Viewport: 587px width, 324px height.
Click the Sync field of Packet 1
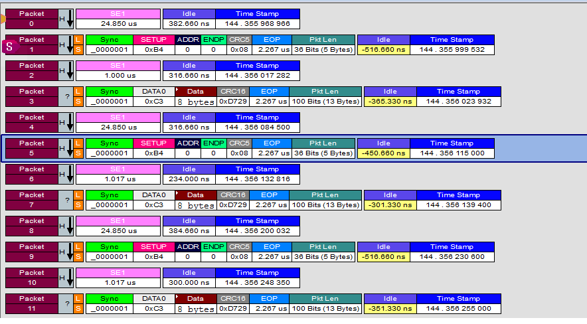click(x=110, y=45)
